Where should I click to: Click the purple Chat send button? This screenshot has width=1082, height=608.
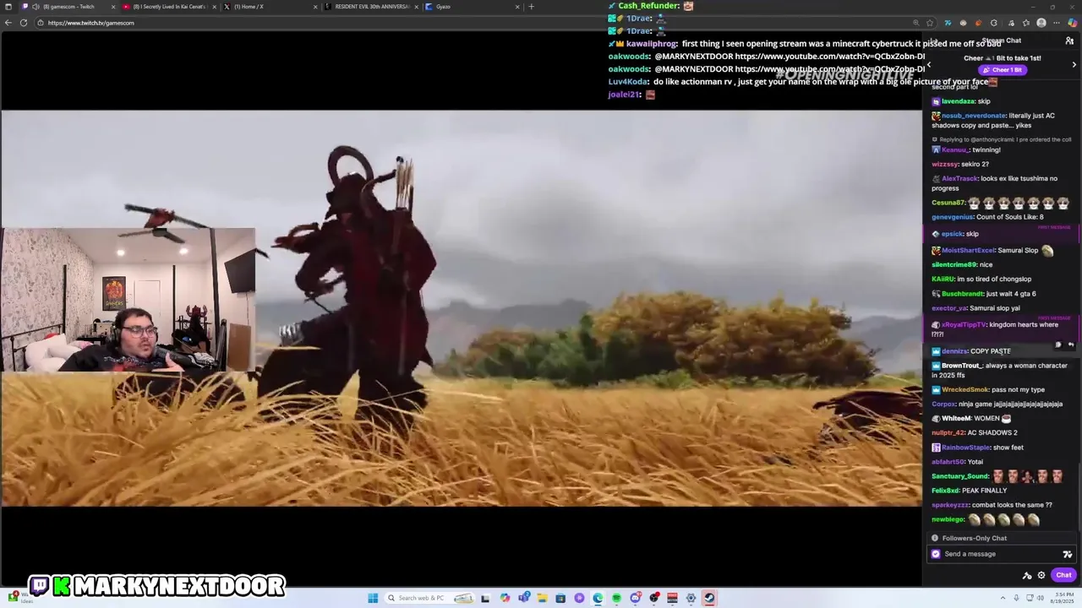click(1063, 575)
